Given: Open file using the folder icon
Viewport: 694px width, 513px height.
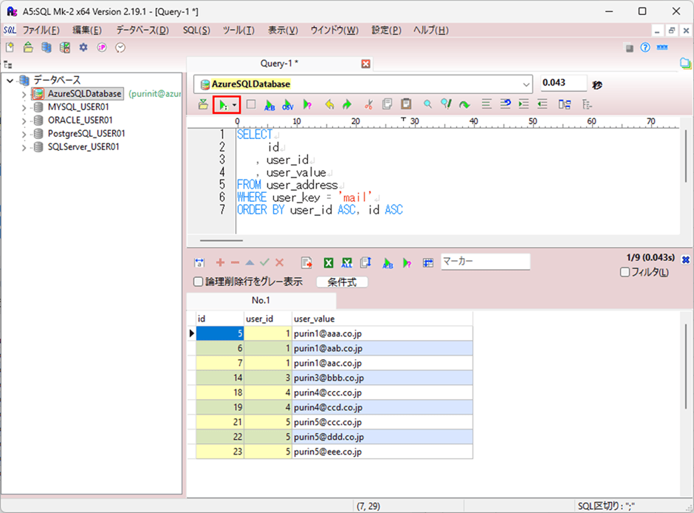Looking at the screenshot, I should [28, 47].
